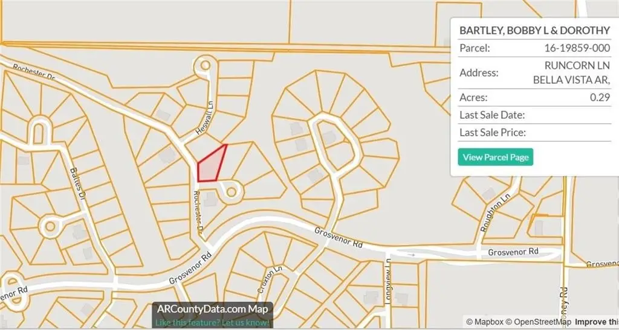
Task: Open the Improve this map link
Action: [x=597, y=322]
